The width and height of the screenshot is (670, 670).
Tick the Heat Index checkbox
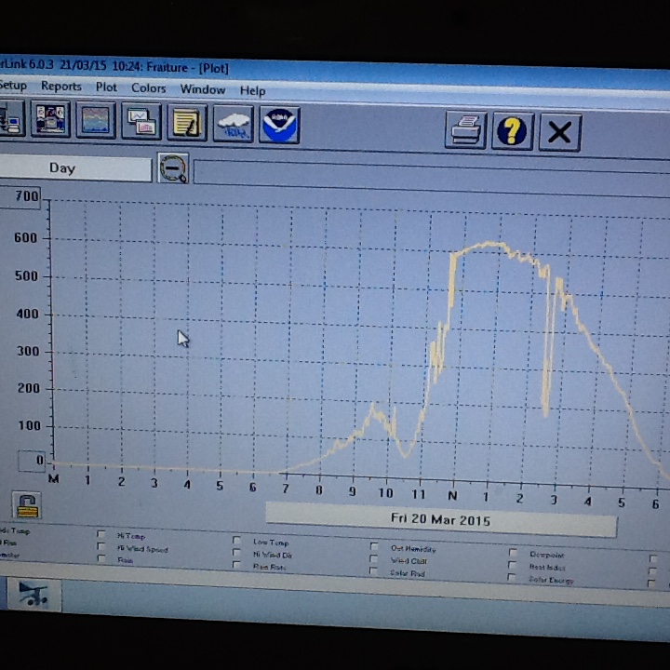pos(513,565)
